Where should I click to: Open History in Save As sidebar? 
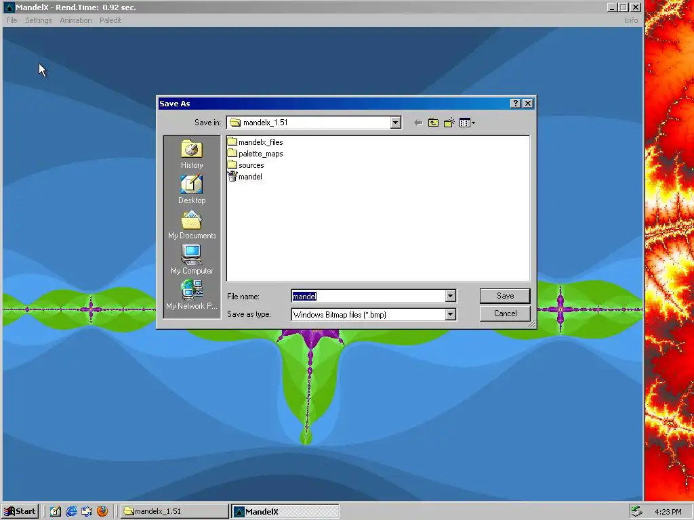192,154
